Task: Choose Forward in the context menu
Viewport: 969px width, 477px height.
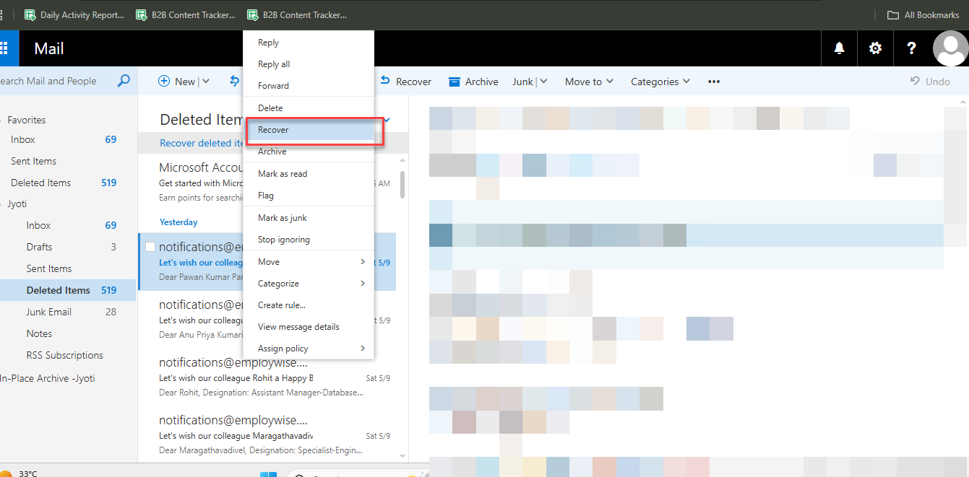Action: pos(309,85)
